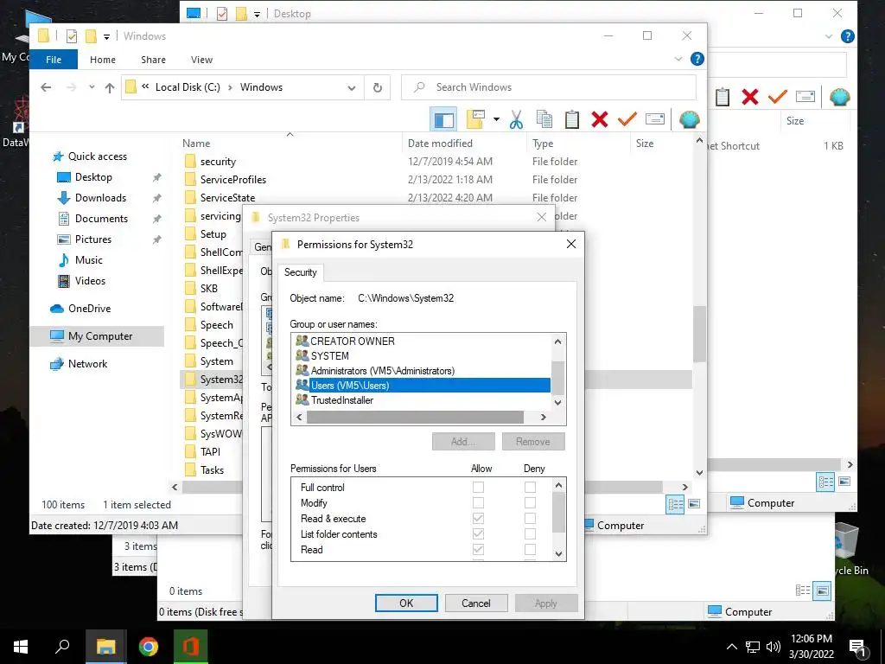This screenshot has height=664, width=885.
Task: Toggle Allow checkbox for List folder contents
Action: click(x=478, y=533)
